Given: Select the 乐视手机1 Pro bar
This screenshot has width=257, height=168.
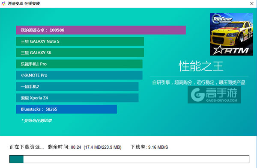Looking at the screenshot, I should pyautogui.click(x=79, y=64).
